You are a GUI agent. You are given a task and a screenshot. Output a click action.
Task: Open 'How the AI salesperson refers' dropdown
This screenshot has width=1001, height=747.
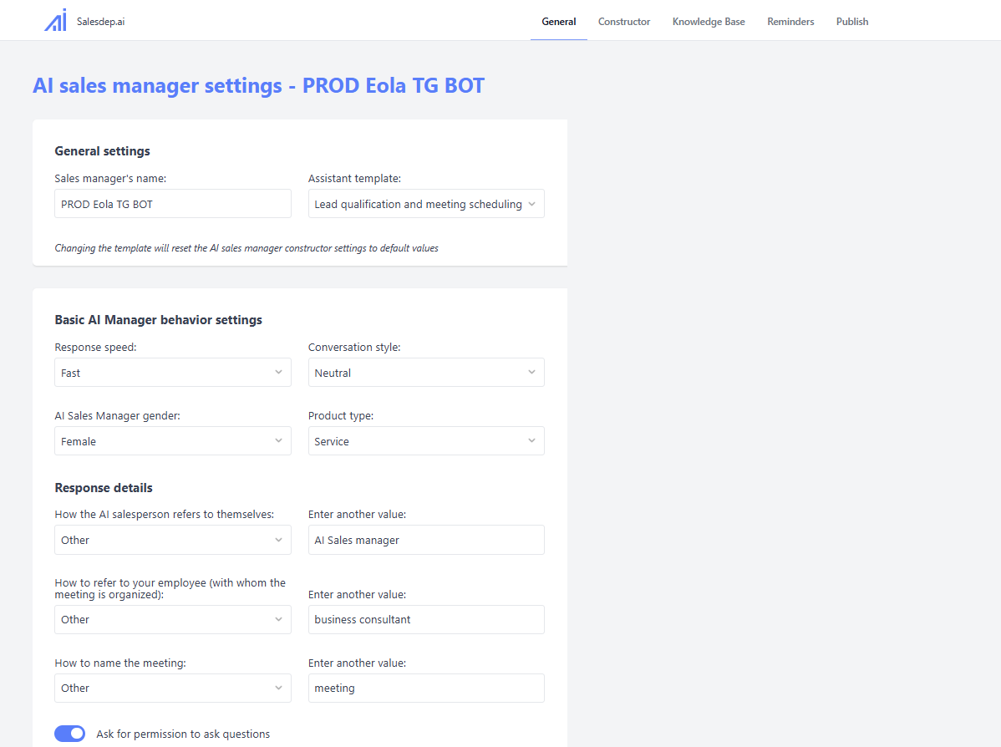(x=173, y=540)
